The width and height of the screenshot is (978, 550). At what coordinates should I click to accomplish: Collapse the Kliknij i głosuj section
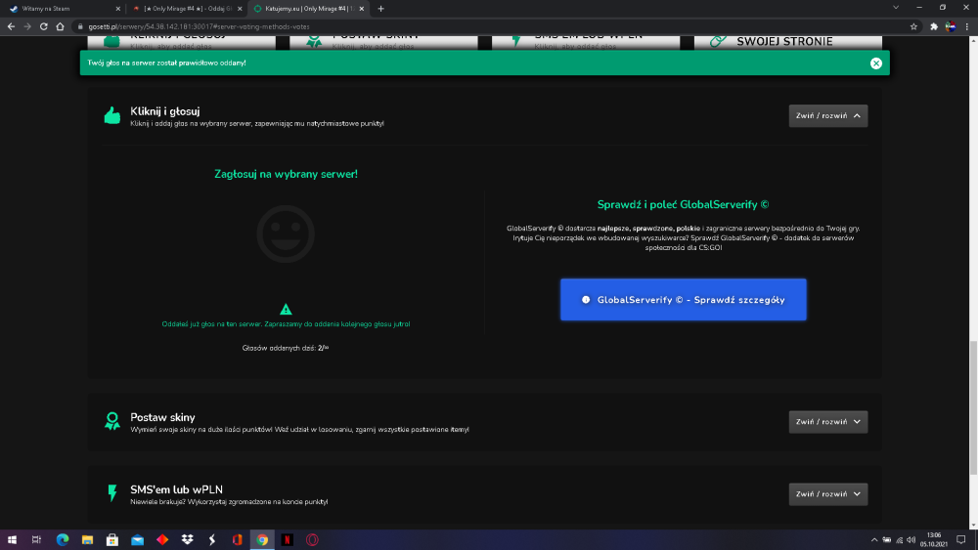(x=827, y=116)
